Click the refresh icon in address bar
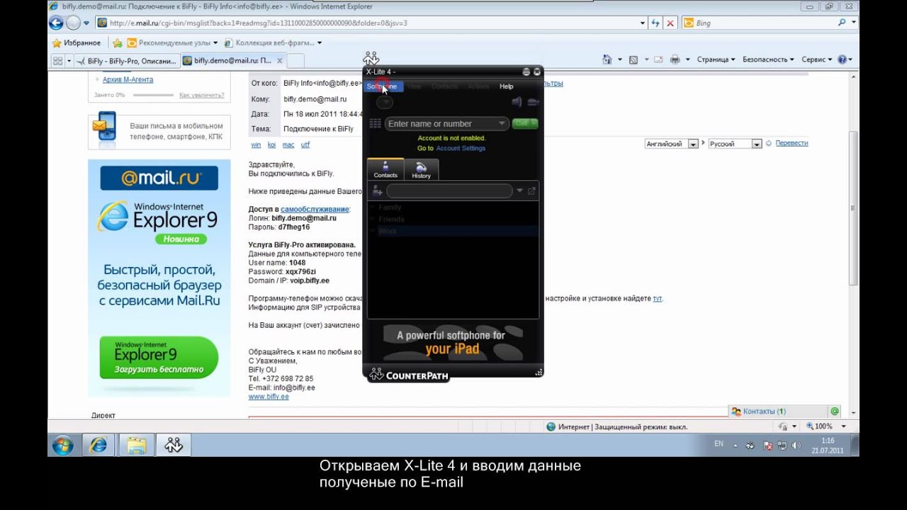This screenshot has width=907, height=510. (656, 23)
